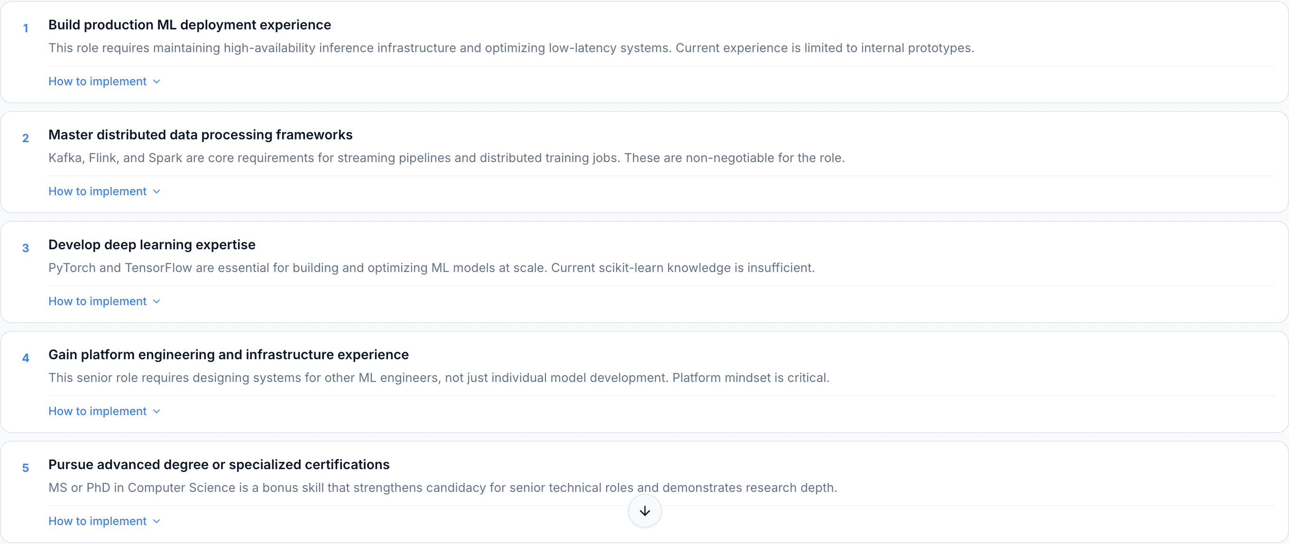Viewport: 1289px width, 544px height.
Task: Click the number 1 recommendation badge
Action: [26, 28]
